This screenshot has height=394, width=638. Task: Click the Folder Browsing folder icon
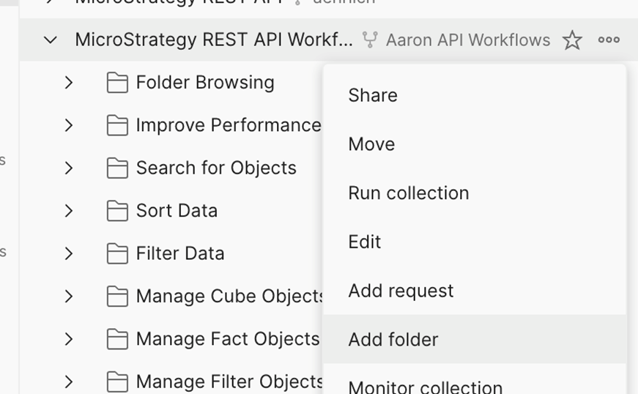coord(117,83)
